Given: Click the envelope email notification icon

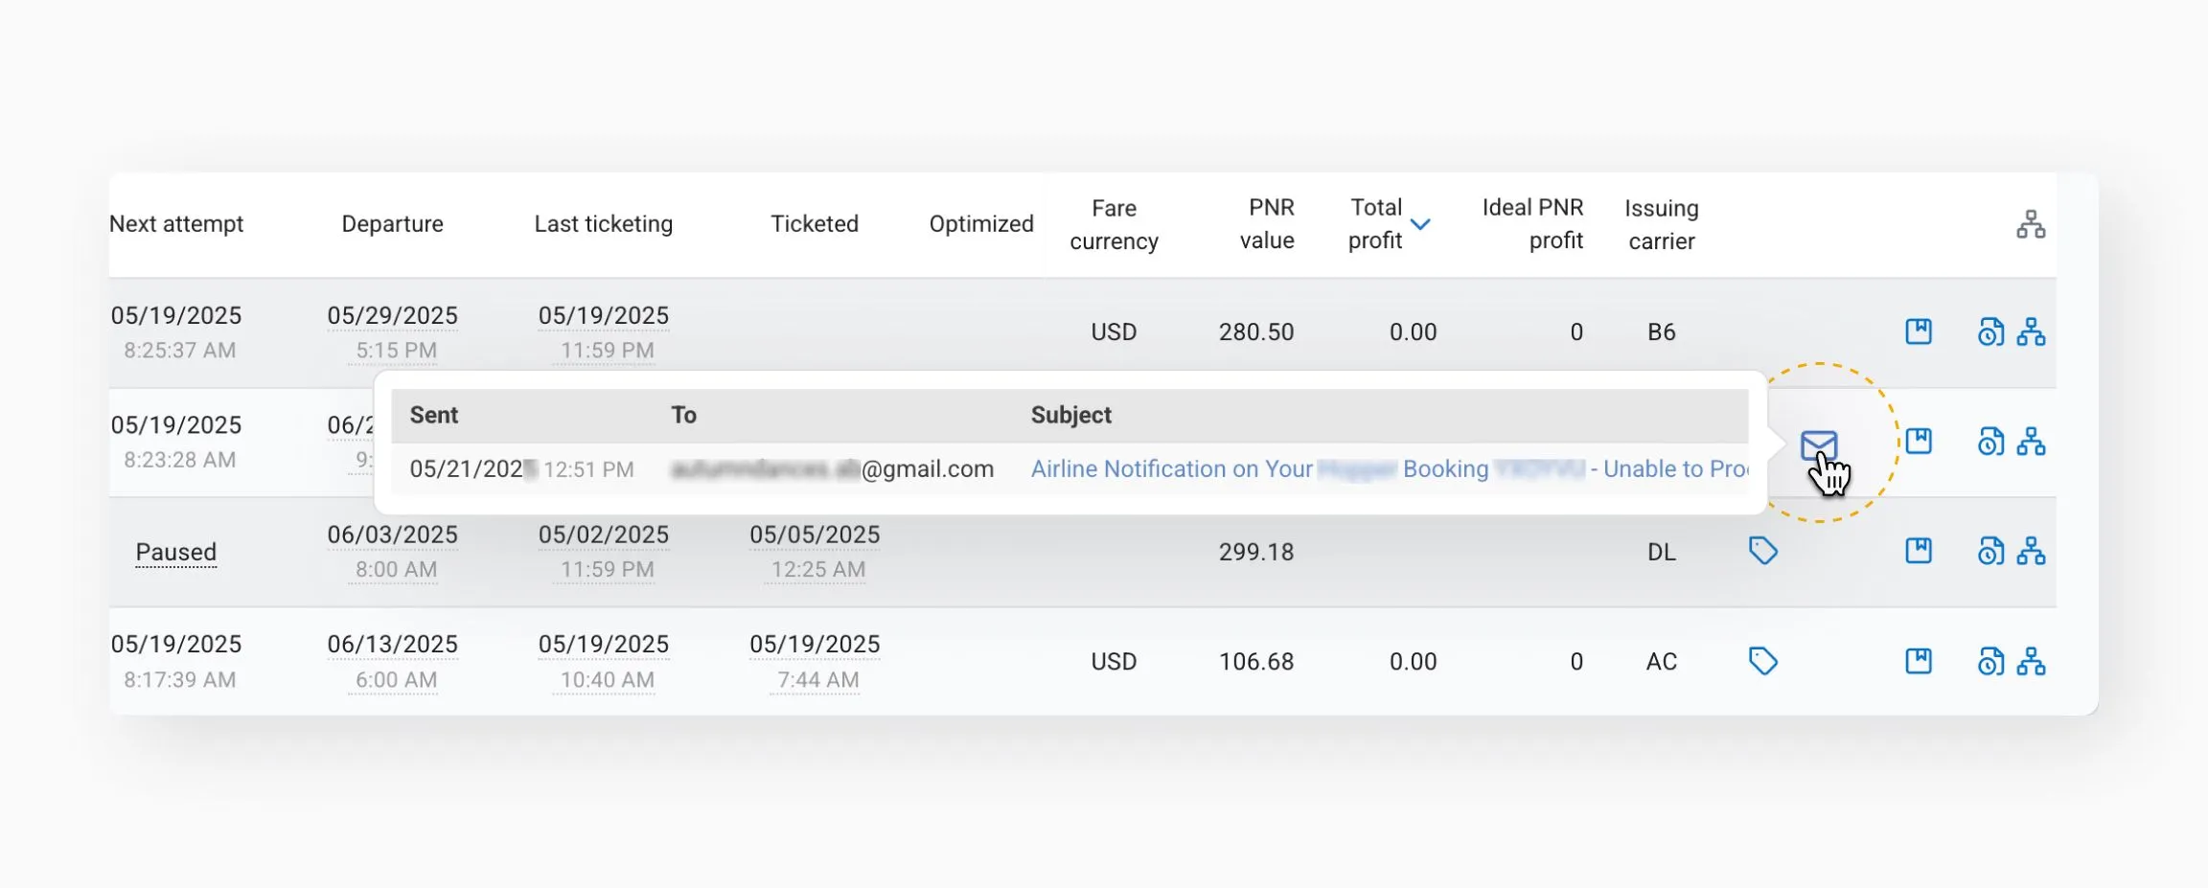Looking at the screenshot, I should pos(1818,444).
